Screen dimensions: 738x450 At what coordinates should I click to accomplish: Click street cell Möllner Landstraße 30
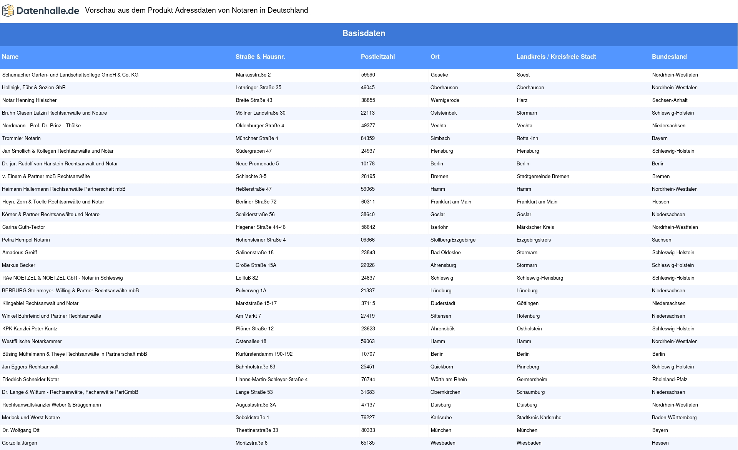(261, 113)
